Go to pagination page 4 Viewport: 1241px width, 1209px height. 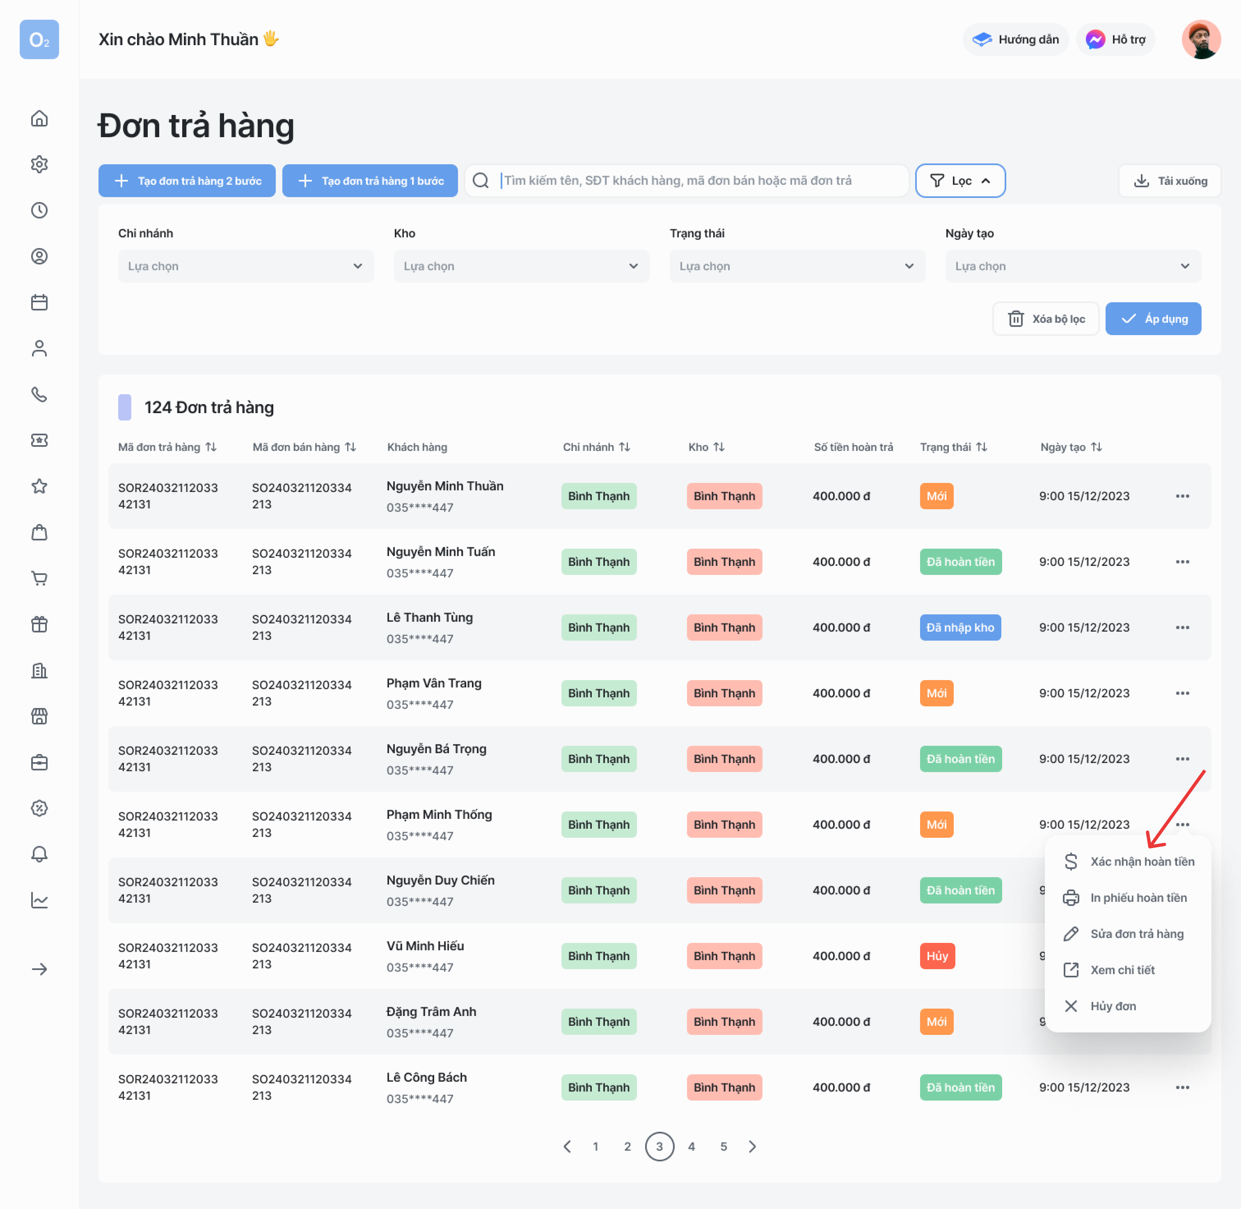pyautogui.click(x=691, y=1146)
